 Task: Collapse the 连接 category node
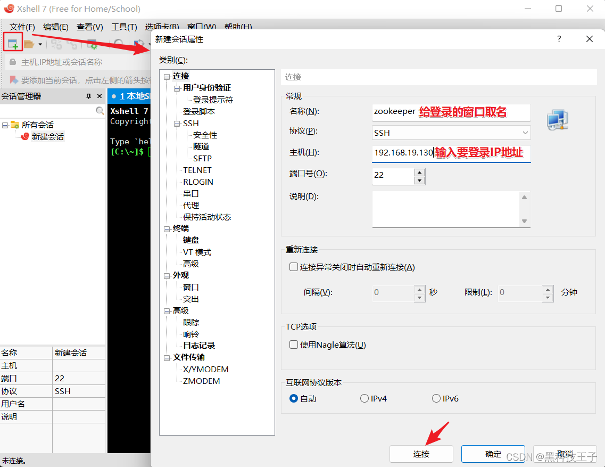(x=167, y=77)
